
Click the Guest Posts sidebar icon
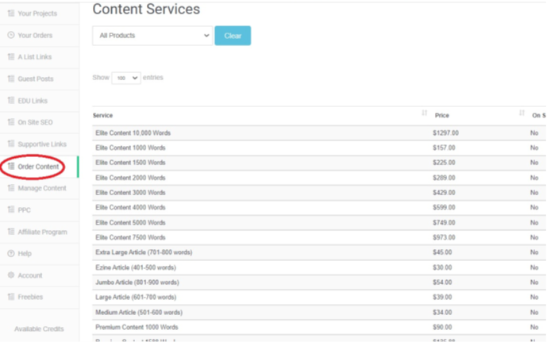10,79
